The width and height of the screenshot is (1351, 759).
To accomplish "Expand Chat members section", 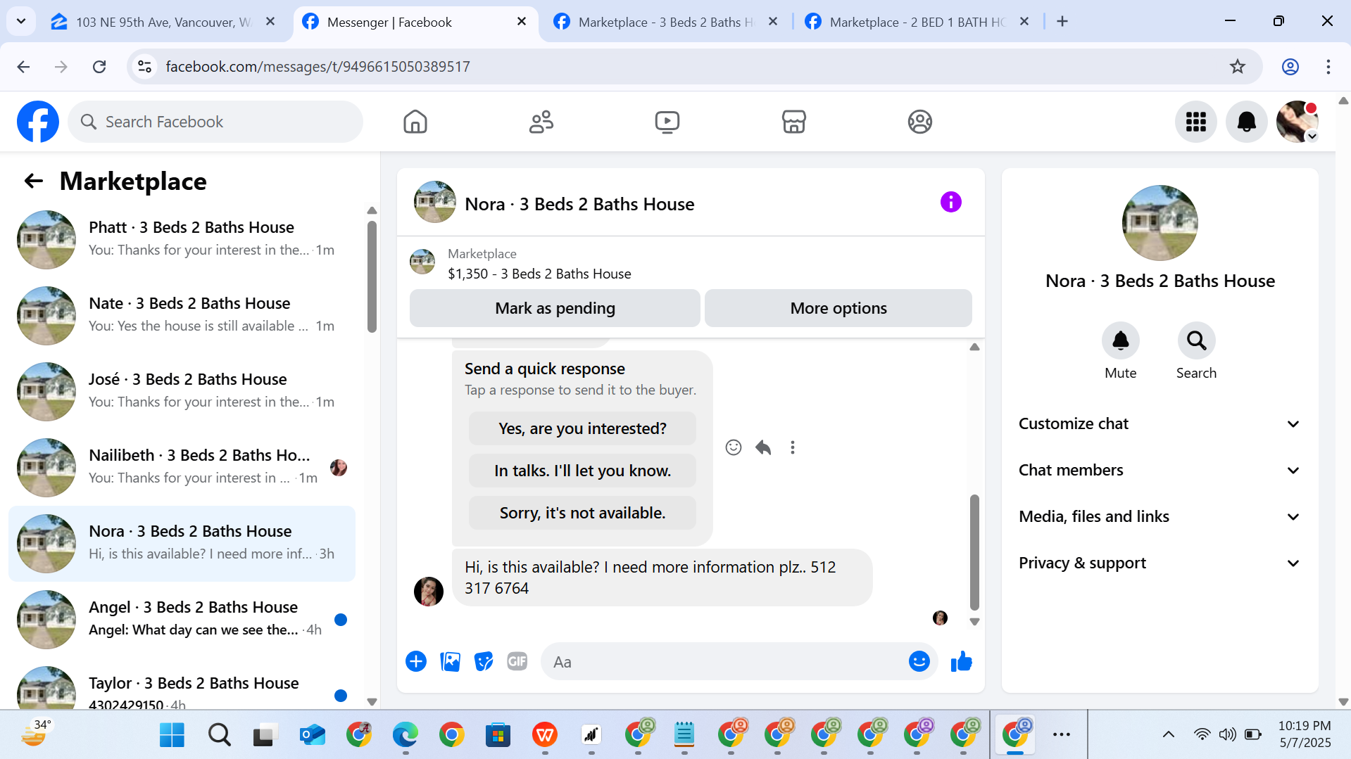I will (1159, 470).
